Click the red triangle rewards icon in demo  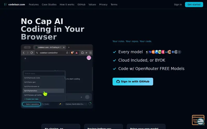point(77,53)
